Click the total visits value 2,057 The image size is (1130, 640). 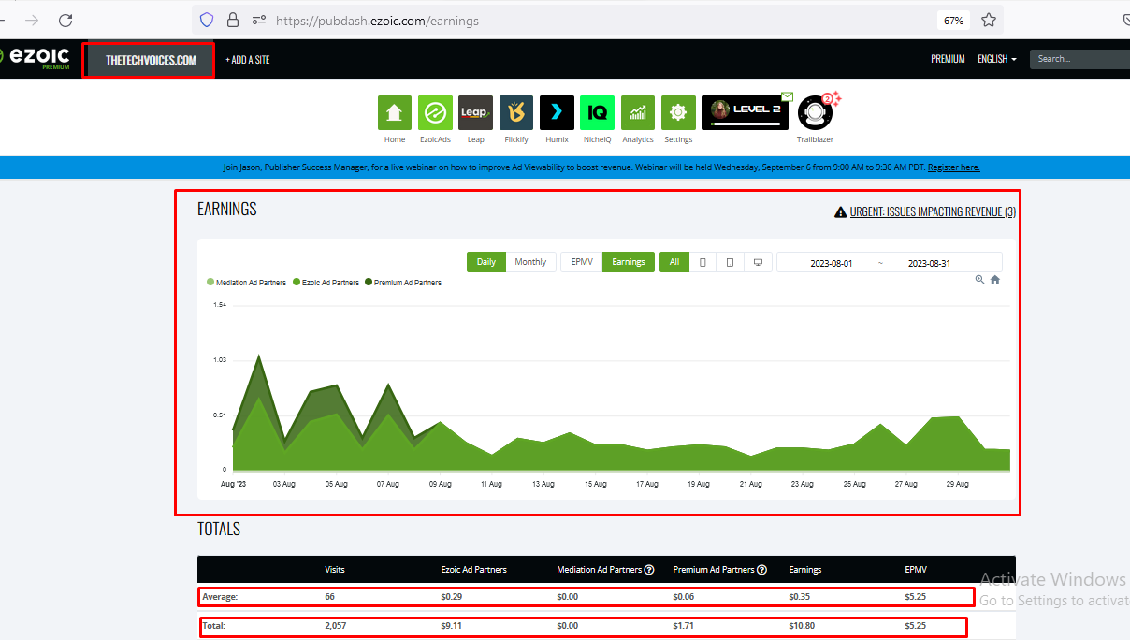click(336, 625)
